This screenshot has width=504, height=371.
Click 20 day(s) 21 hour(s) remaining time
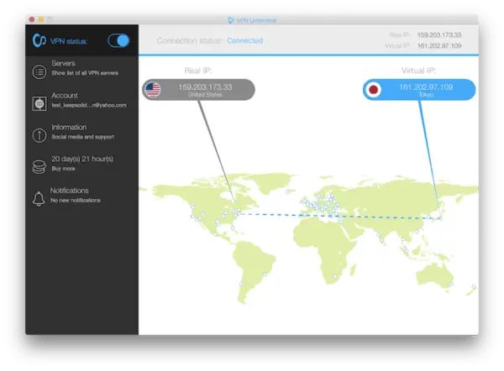pos(82,159)
